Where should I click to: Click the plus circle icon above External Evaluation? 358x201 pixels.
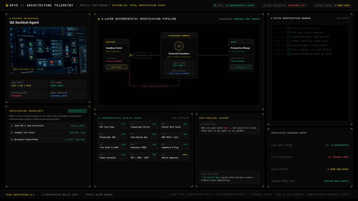(179, 46)
